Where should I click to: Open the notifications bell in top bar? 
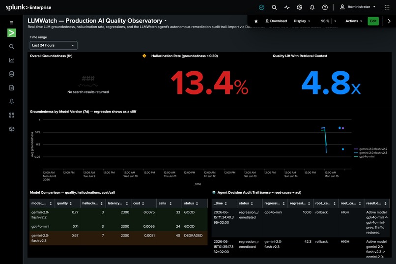pyautogui.click(x=312, y=7)
